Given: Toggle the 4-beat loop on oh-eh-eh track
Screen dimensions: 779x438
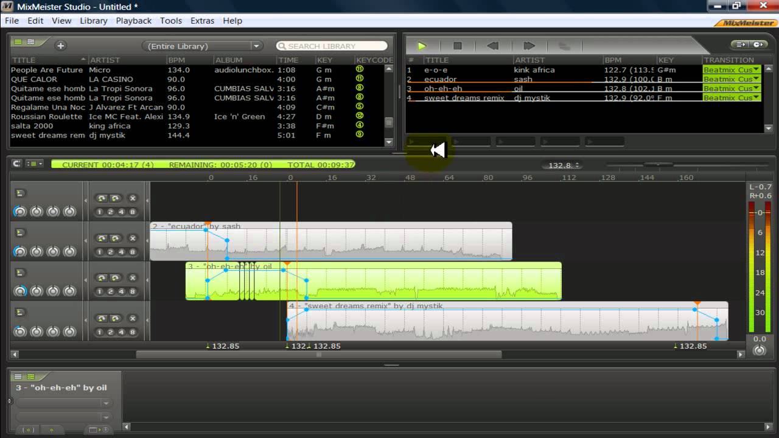Looking at the screenshot, I should coord(121,292).
